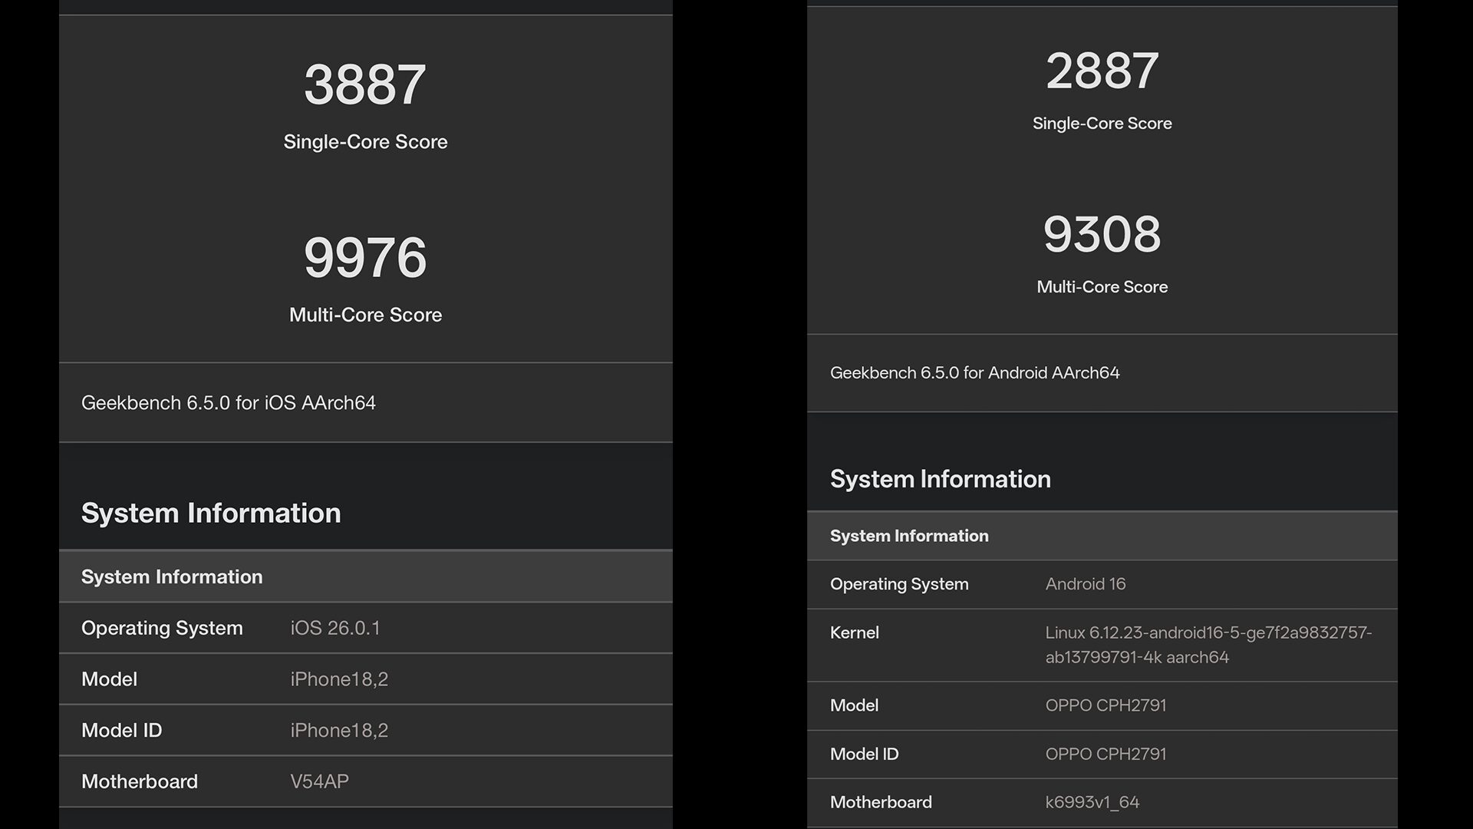Select the Linux kernel version string
The width and height of the screenshot is (1473, 829).
click(x=1208, y=645)
